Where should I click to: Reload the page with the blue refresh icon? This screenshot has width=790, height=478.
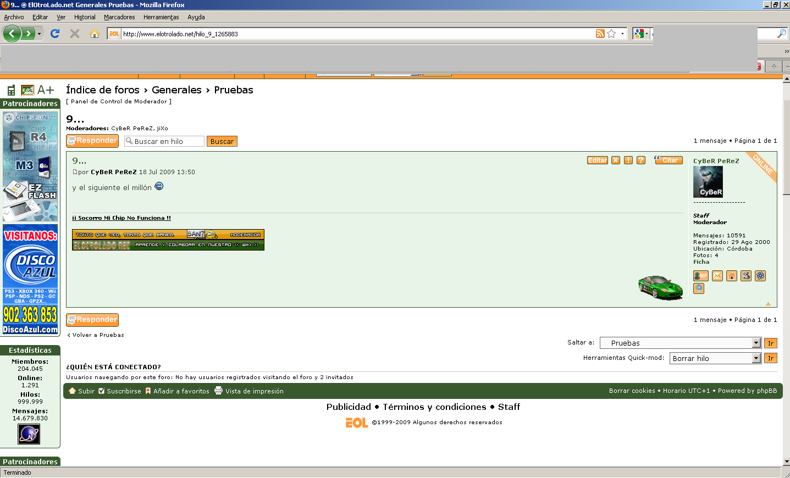click(55, 34)
